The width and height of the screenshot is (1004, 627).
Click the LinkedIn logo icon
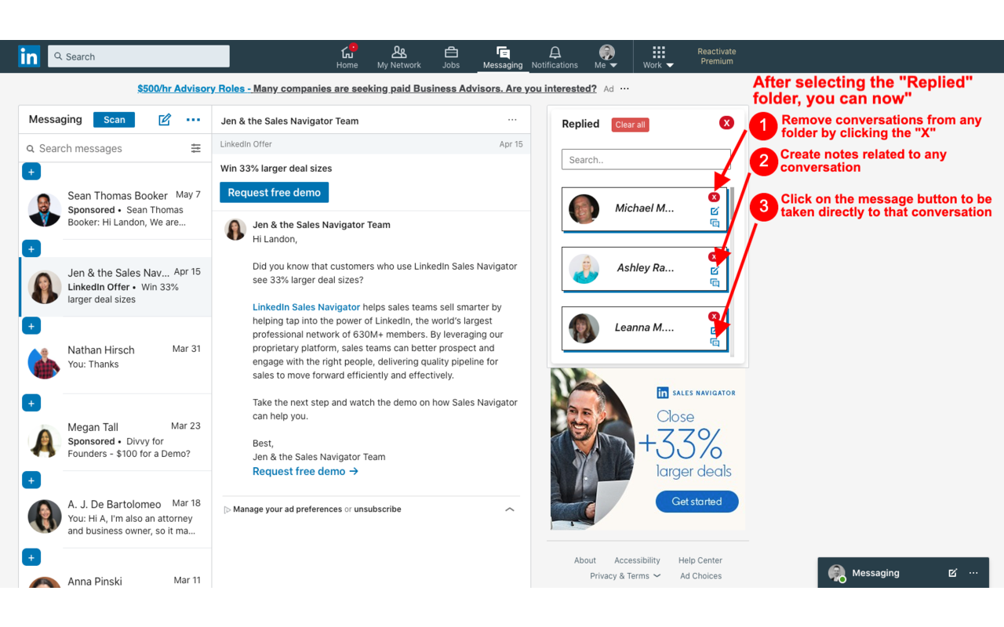(29, 56)
